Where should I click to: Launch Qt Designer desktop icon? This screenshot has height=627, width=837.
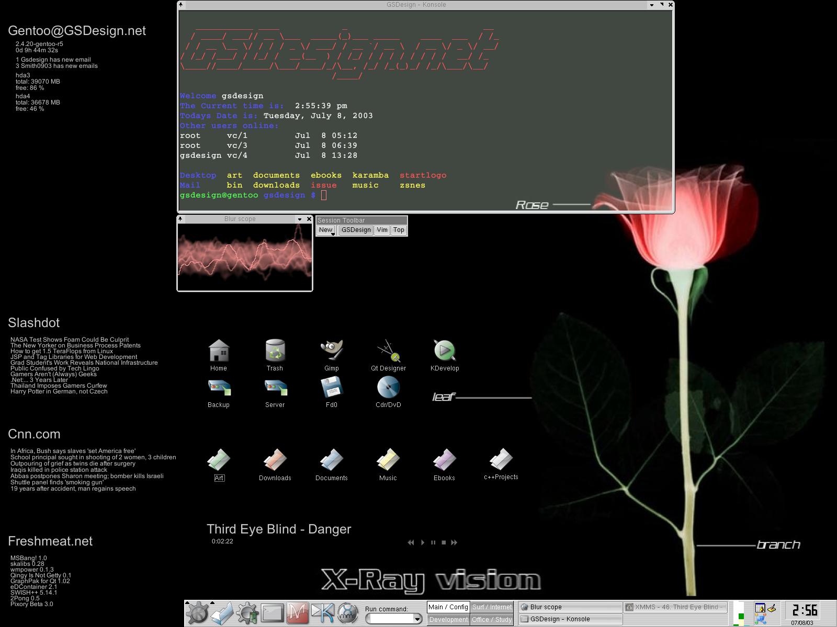pos(388,355)
